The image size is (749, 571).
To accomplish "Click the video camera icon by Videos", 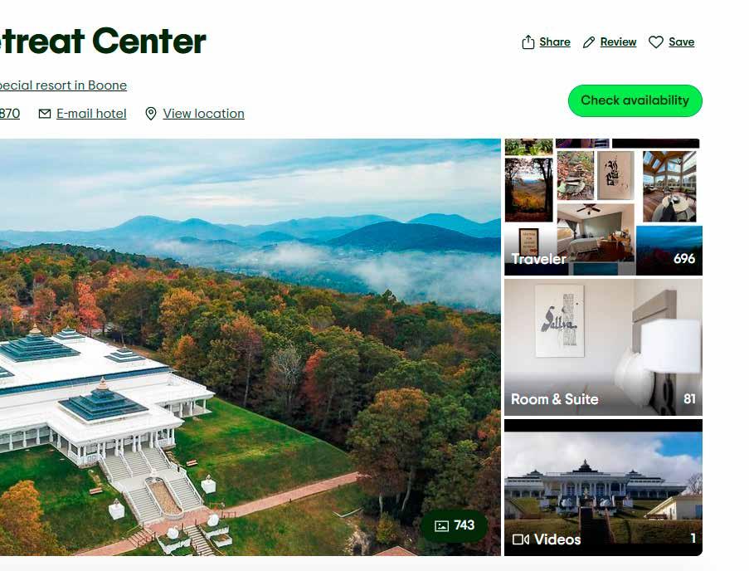I will click(x=520, y=539).
